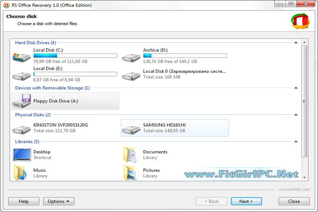
Task: Choose the Local Disk (E:) drive icon
Action: tap(22, 76)
